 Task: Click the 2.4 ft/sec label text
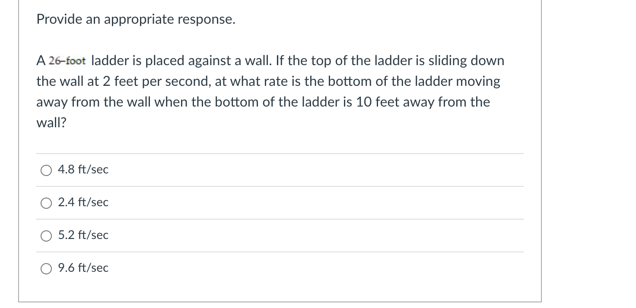tap(83, 202)
